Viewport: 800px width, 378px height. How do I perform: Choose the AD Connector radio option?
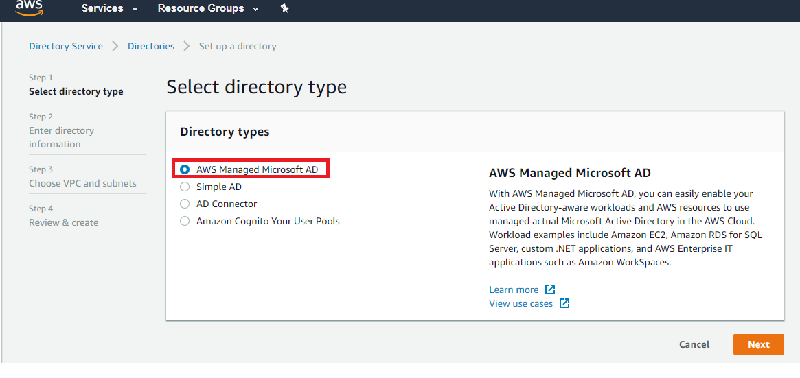tap(185, 204)
